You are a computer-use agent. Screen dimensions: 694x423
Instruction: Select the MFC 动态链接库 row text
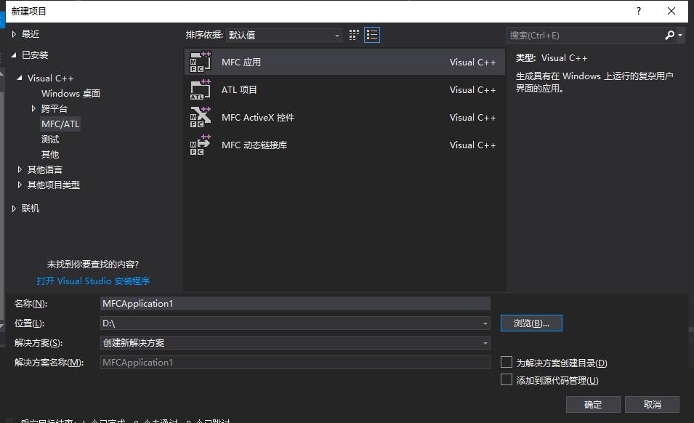tap(254, 145)
